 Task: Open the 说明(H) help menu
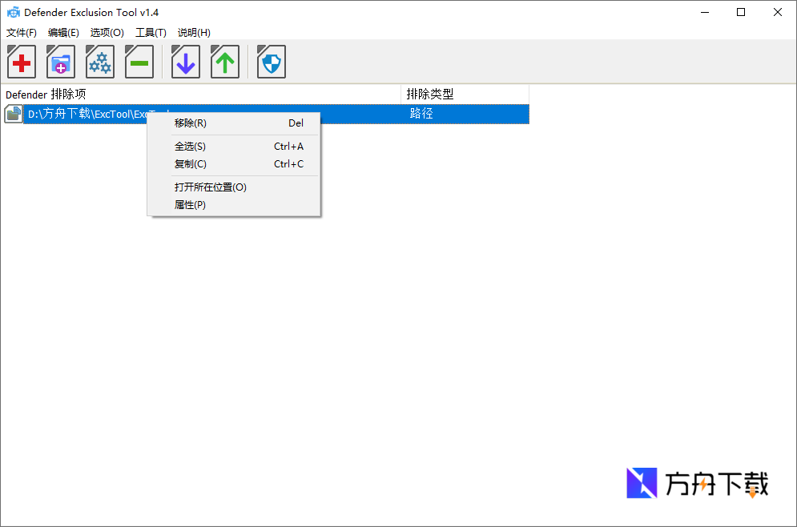[193, 32]
